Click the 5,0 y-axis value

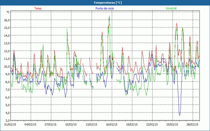(x=8, y=105)
